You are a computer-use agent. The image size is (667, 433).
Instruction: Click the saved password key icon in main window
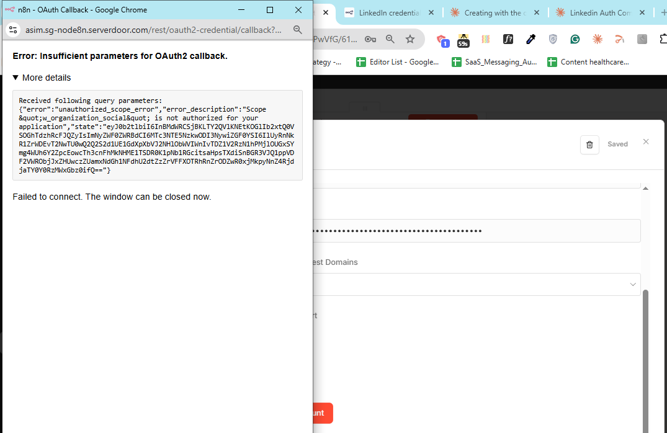pyautogui.click(x=370, y=39)
